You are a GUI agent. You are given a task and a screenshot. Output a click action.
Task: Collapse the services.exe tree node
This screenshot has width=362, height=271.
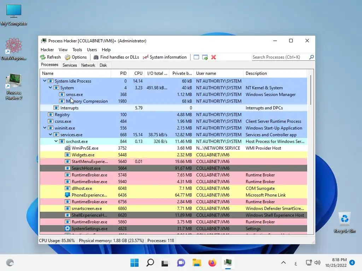tap(50, 134)
